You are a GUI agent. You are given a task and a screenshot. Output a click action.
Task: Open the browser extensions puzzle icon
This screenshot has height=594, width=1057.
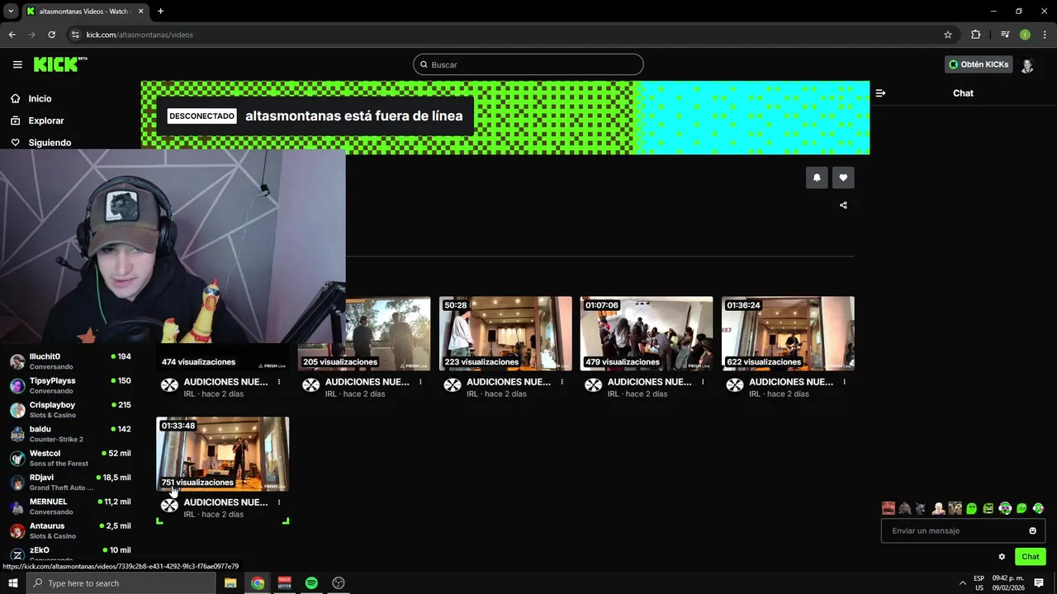(976, 35)
